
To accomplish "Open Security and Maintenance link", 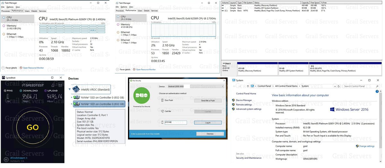I will click(249, 158).
